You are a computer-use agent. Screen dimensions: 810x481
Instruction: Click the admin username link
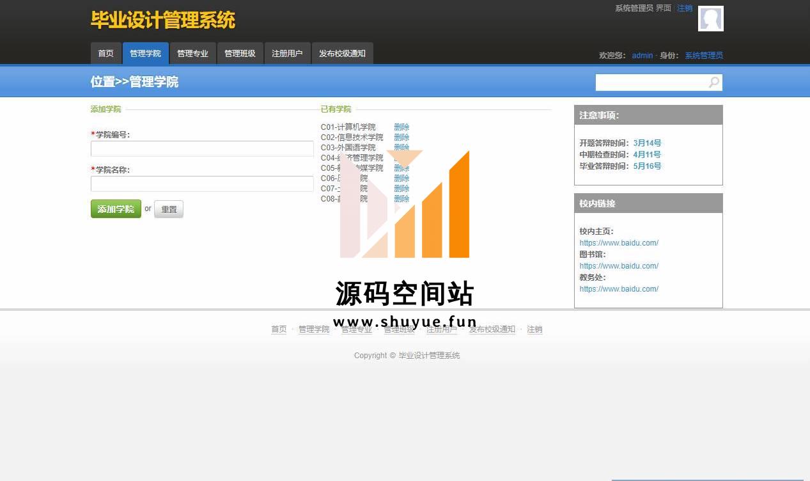[x=642, y=56]
